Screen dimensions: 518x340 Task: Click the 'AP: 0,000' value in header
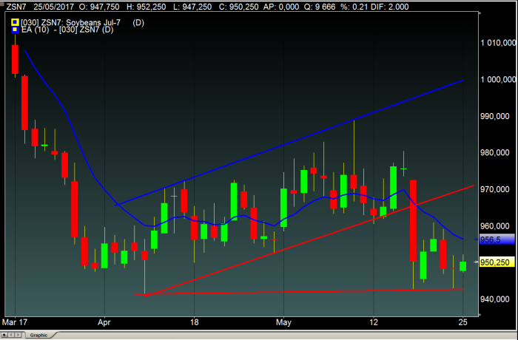280,7
